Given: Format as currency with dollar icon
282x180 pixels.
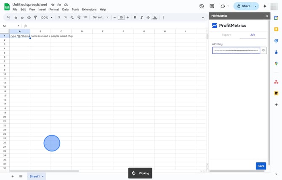Looking at the screenshot, I should click(x=59, y=17).
